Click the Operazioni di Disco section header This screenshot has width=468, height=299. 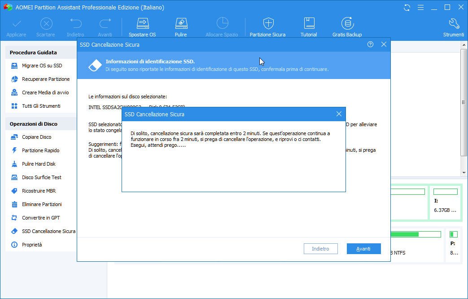[41, 124]
